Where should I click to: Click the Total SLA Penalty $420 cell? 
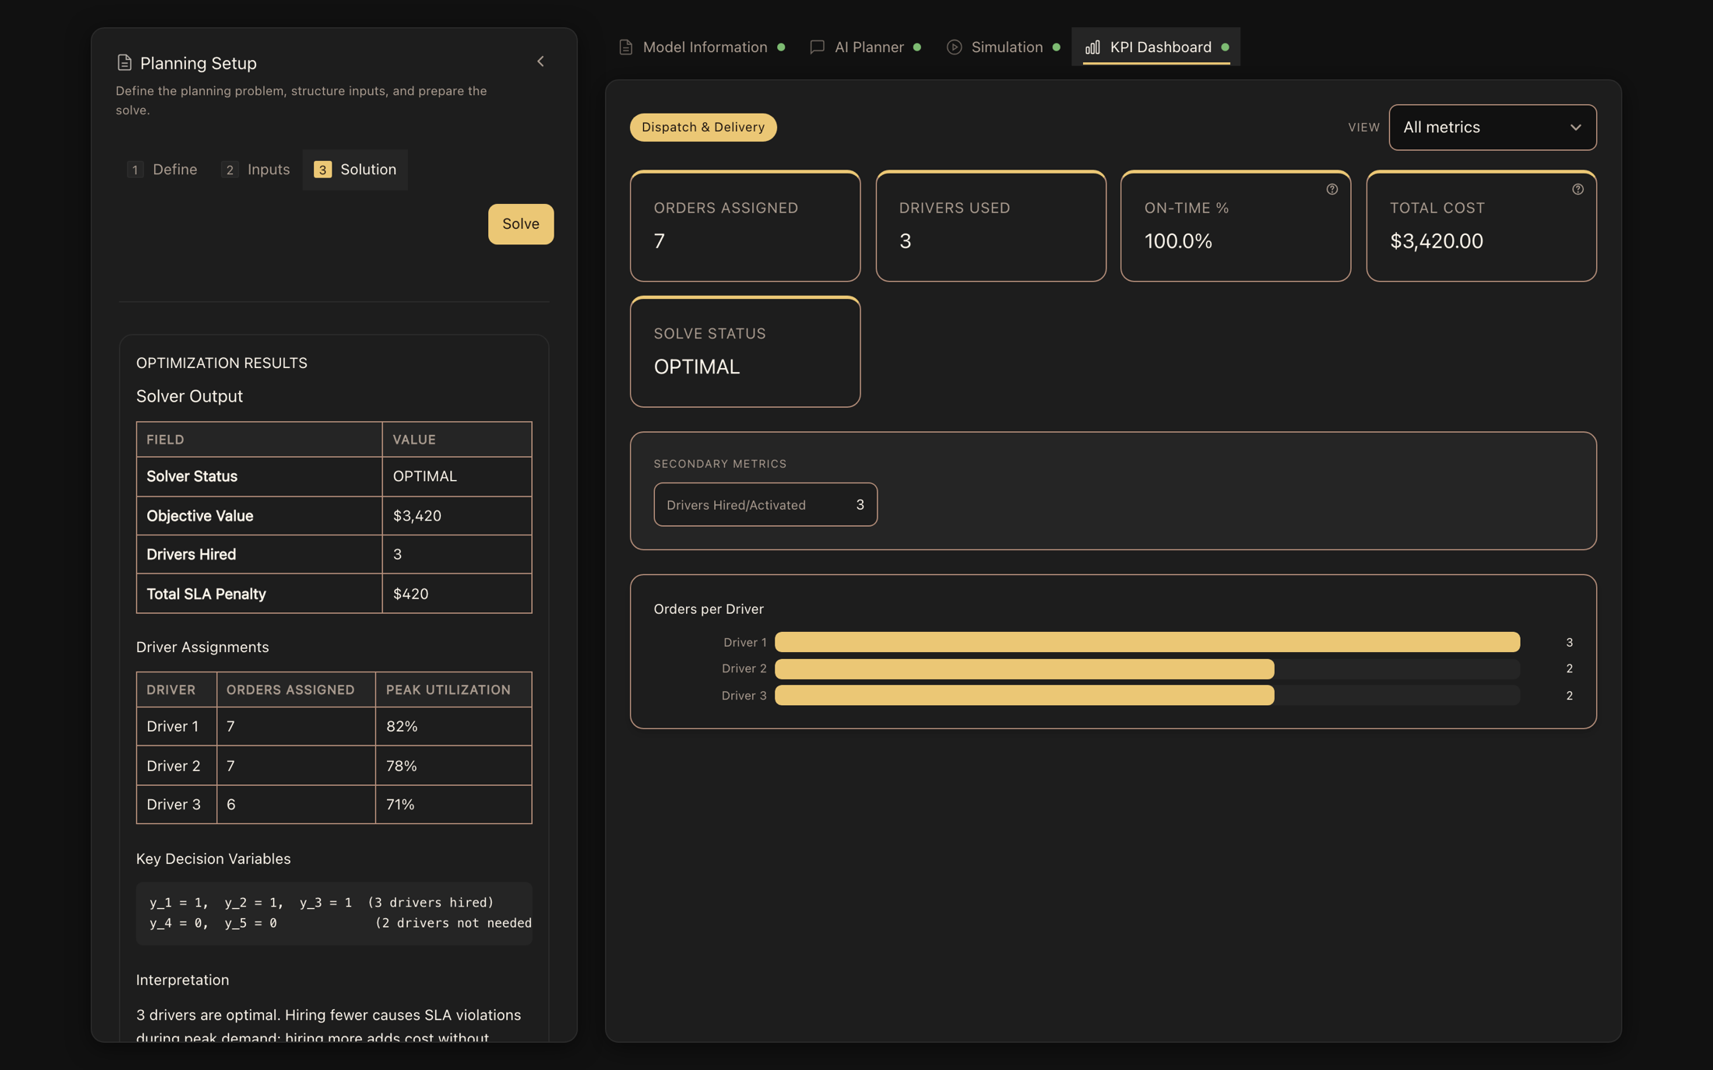click(x=457, y=594)
